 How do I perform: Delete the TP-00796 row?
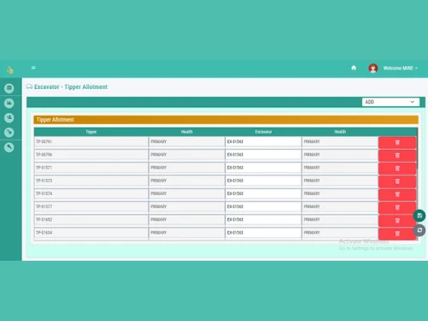click(397, 156)
